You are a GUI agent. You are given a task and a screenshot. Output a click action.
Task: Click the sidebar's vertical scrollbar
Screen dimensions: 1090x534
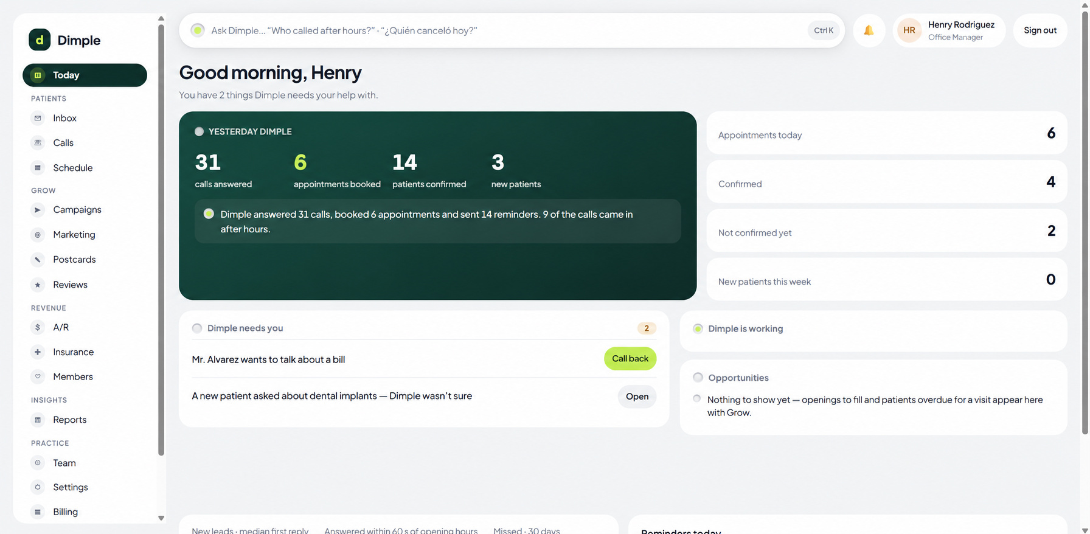point(161,240)
